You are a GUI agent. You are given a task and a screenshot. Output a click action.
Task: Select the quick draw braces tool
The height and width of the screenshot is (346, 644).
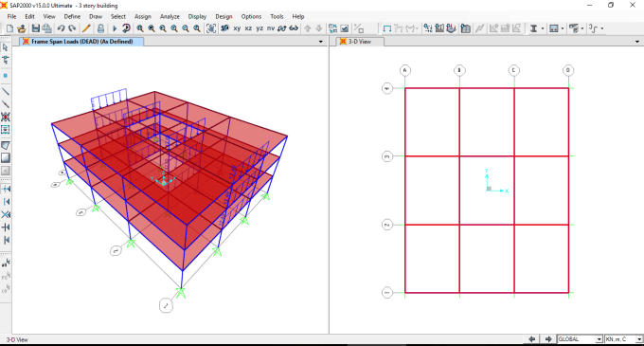point(6,117)
